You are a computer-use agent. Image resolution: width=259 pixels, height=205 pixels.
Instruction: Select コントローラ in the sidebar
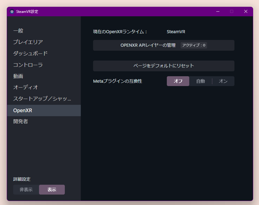coord(44,65)
